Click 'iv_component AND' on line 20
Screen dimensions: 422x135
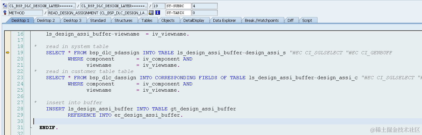167,59
